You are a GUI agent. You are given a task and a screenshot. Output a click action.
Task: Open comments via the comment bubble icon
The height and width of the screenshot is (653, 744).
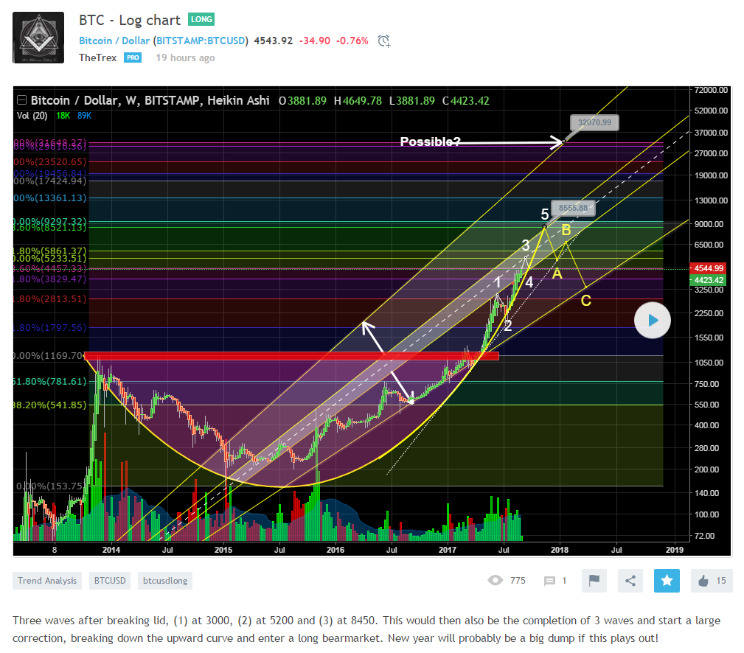pos(549,581)
